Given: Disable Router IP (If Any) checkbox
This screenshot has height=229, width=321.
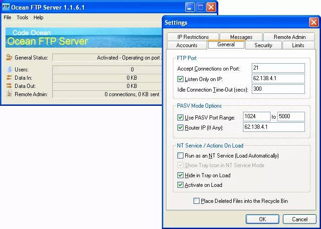Looking at the screenshot, I should click(180, 128).
